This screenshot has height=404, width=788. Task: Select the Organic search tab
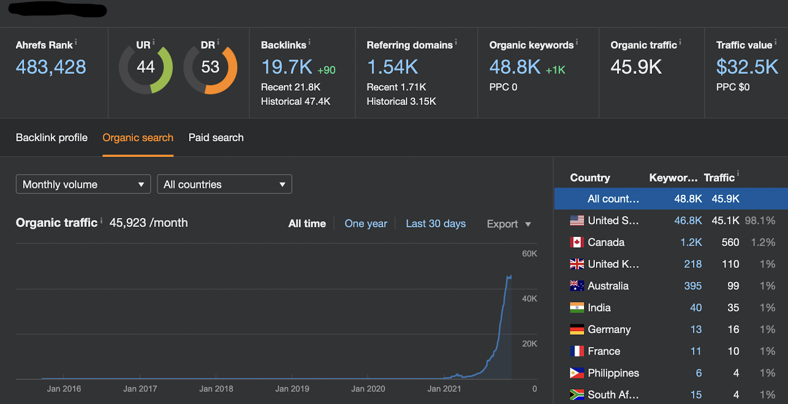[138, 138]
